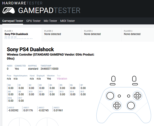Click the AXIS 1 value 0.01176

tap(28, 110)
